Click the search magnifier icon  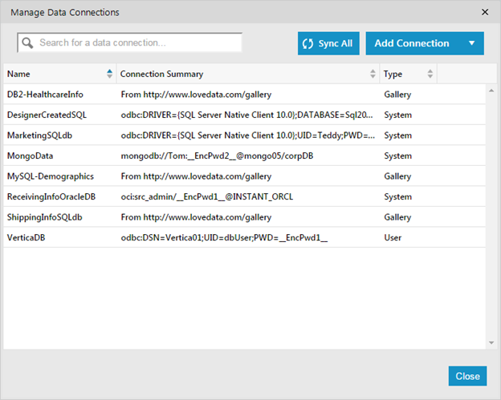tap(27, 43)
